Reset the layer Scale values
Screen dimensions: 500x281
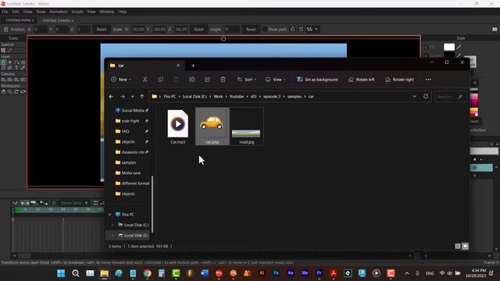pyautogui.click(x=198, y=30)
